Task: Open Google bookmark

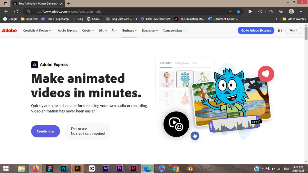Action: 10,19
